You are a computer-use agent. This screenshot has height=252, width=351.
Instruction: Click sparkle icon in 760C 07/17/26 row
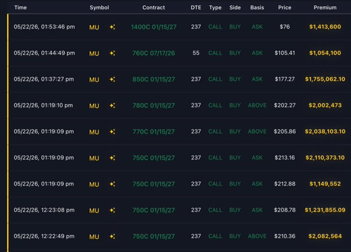(x=112, y=53)
